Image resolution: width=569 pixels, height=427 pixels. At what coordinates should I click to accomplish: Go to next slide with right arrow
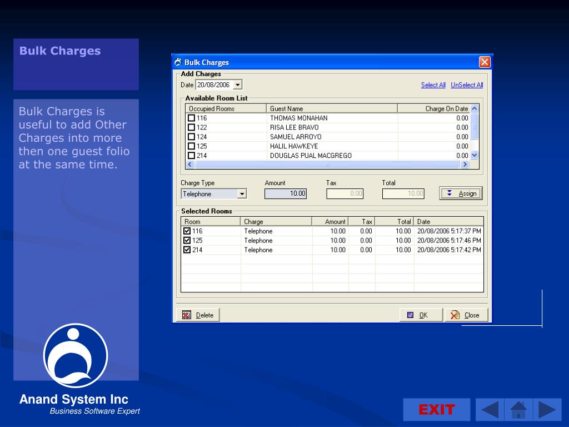(x=547, y=410)
